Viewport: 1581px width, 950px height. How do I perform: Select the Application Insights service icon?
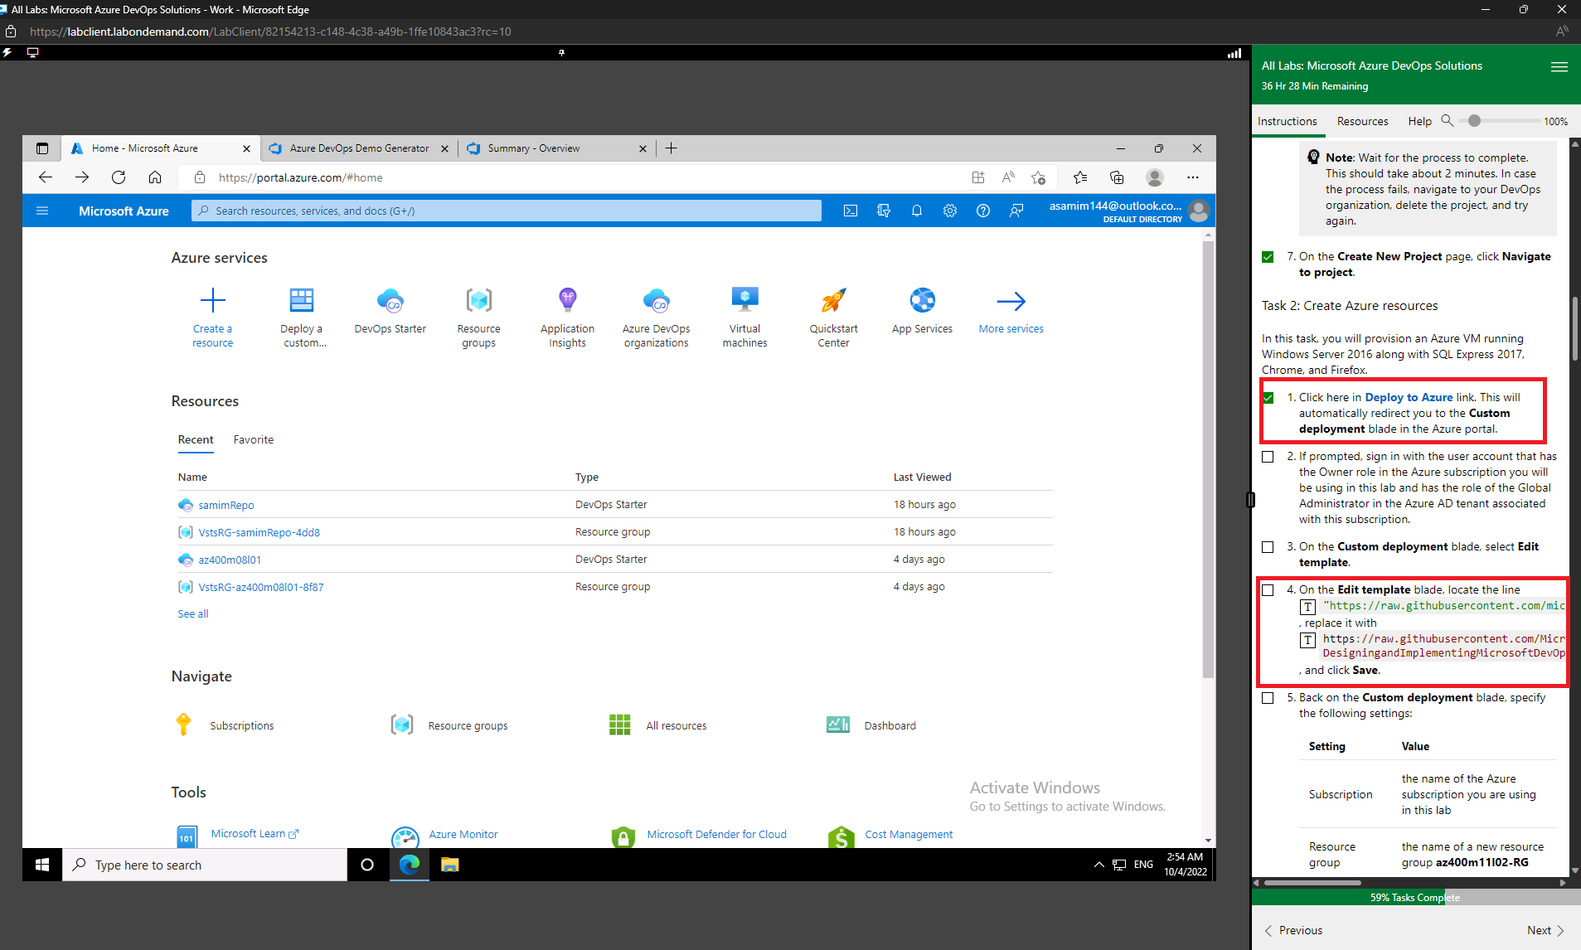[567, 301]
